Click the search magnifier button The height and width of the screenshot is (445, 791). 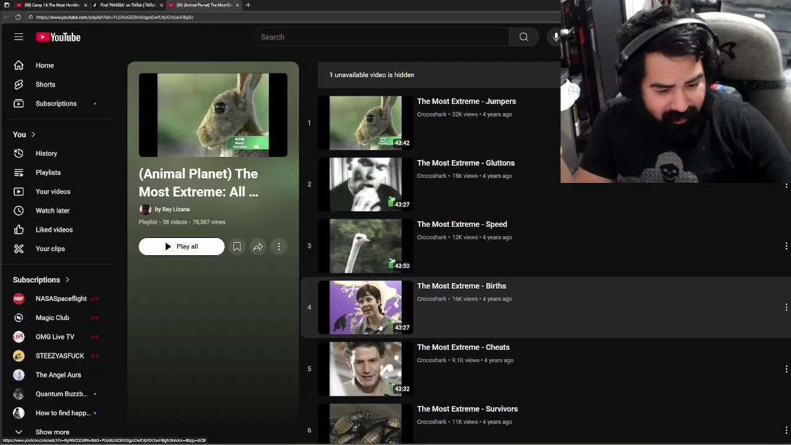[x=524, y=37]
